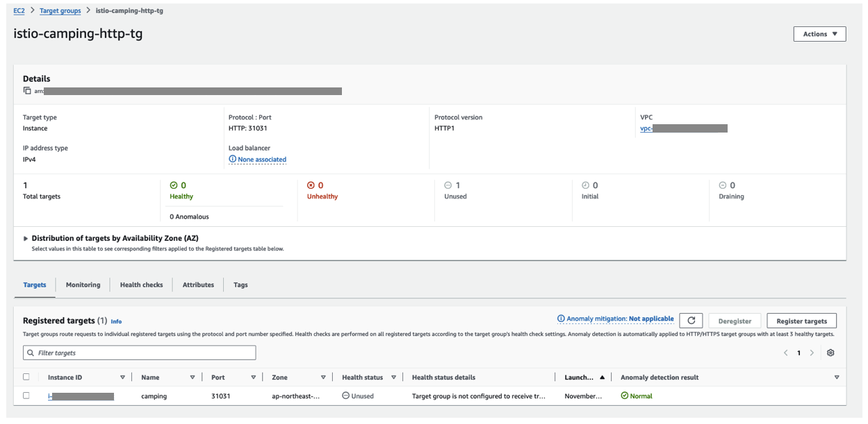Screen dimensions: 868x424
Task: Click the Filter targets search field
Action: click(x=139, y=353)
